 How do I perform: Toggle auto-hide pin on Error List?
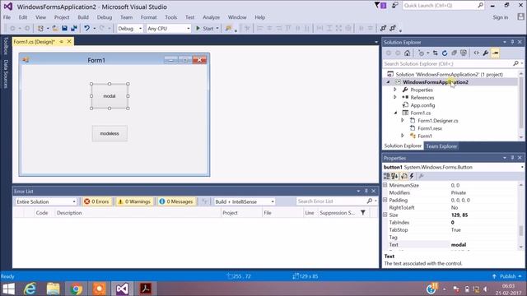366,191
